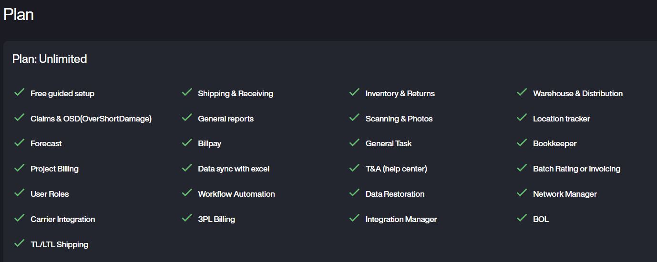Select the Claims & OSD(OverShortDamage) feature text
This screenshot has width=657, height=262.
click(x=91, y=119)
